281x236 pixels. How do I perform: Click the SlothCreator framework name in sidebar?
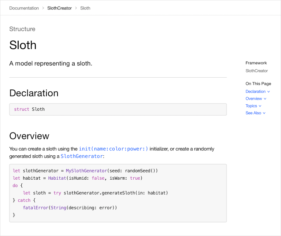257,71
